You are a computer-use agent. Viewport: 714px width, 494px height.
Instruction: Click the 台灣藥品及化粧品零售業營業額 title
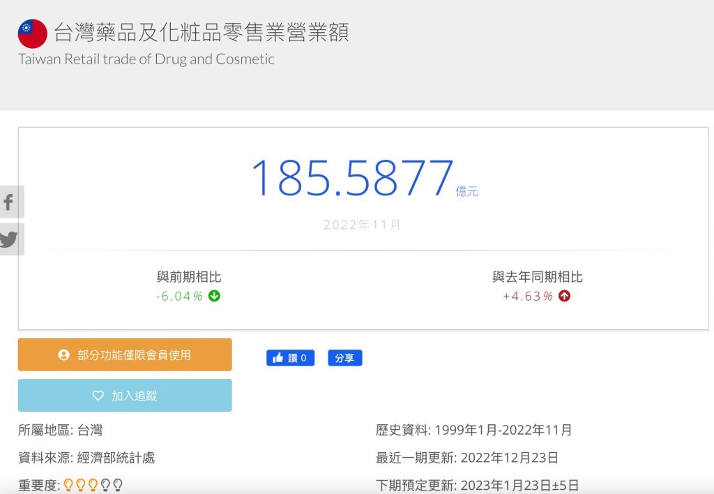tap(202, 32)
